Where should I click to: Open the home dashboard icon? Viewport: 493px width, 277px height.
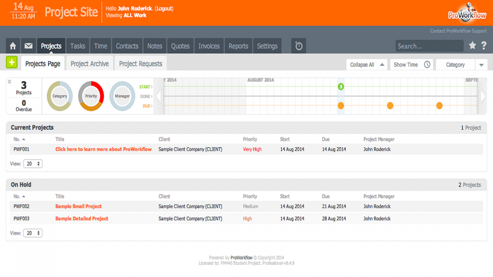click(x=13, y=45)
